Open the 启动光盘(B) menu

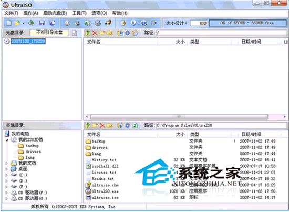[55, 13]
